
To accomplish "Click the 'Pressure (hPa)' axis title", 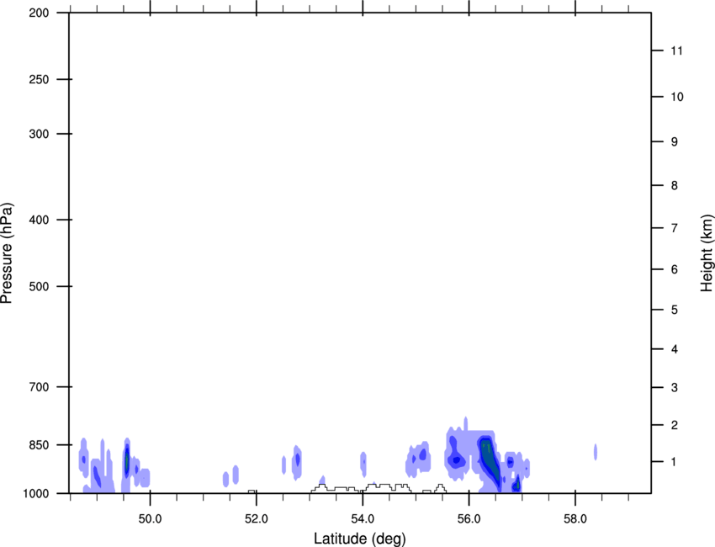I will click(7, 253).
